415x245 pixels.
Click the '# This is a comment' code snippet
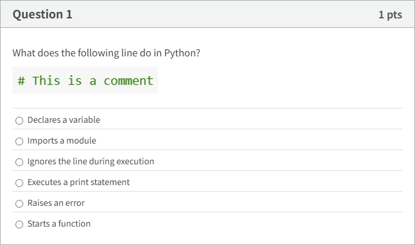[x=85, y=80]
